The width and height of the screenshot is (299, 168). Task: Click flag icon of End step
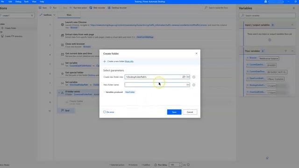tap(62, 110)
